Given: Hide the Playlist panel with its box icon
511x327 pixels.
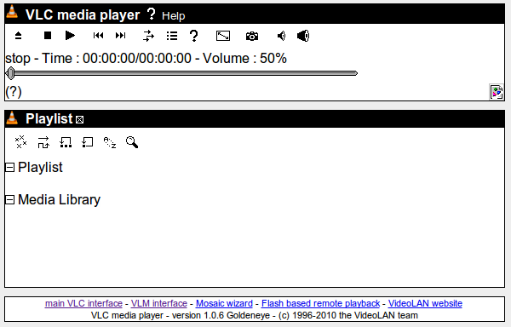Looking at the screenshot, I should [x=79, y=120].
